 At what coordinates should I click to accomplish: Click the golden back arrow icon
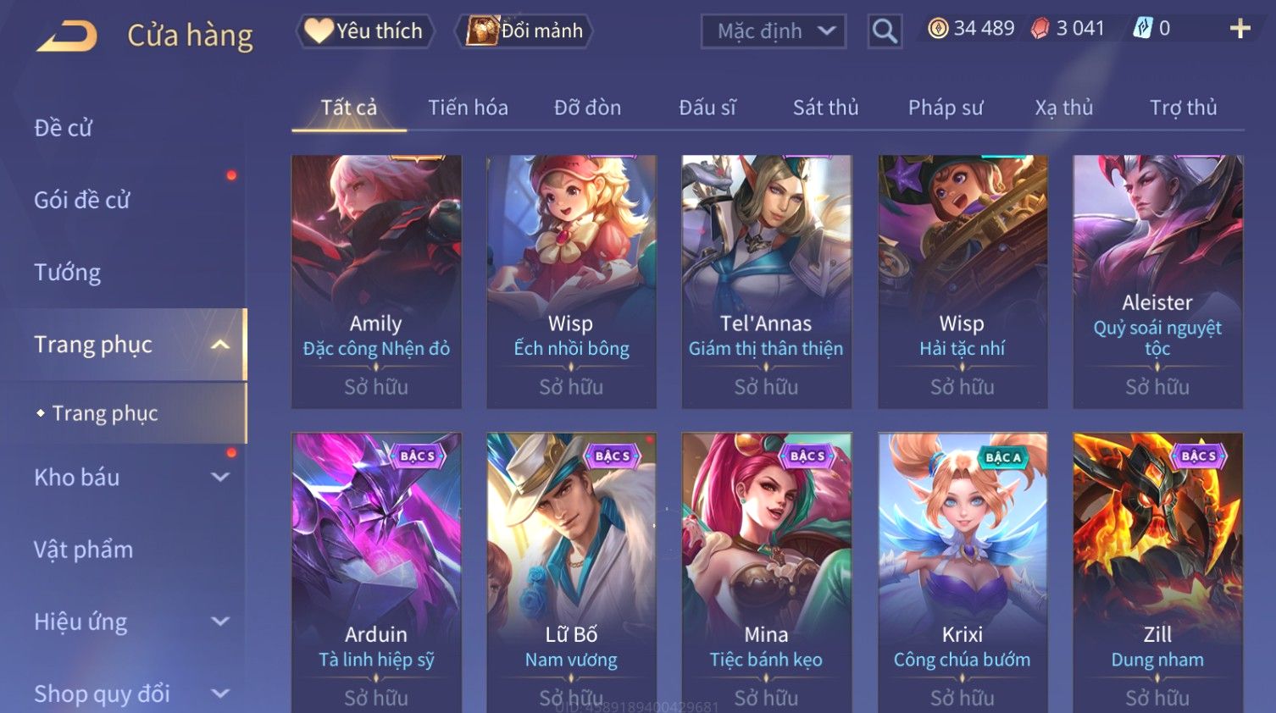pyautogui.click(x=67, y=36)
